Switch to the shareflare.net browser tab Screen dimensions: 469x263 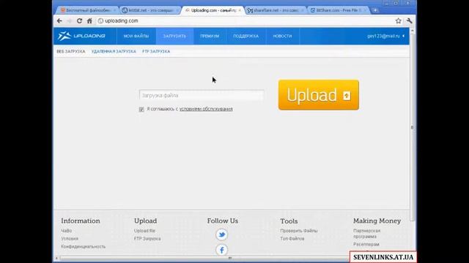point(276,10)
